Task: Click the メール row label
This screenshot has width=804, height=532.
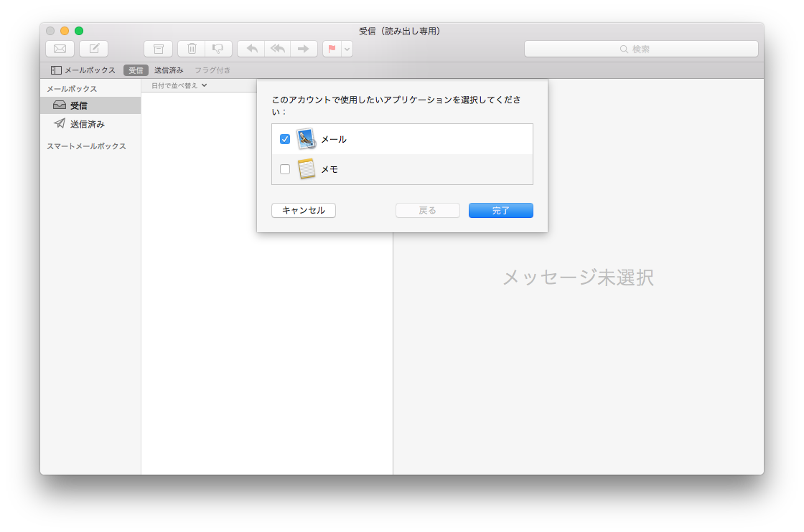Action: tap(334, 139)
